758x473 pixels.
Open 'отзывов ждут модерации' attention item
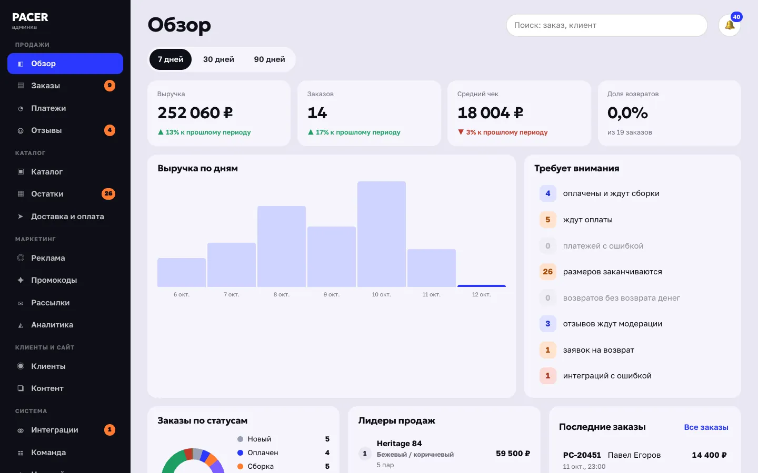click(632, 324)
